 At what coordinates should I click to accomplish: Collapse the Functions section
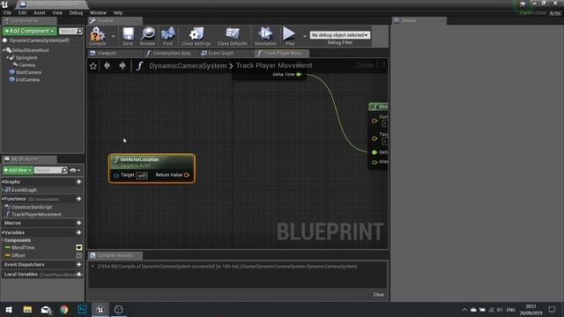(x=3, y=199)
